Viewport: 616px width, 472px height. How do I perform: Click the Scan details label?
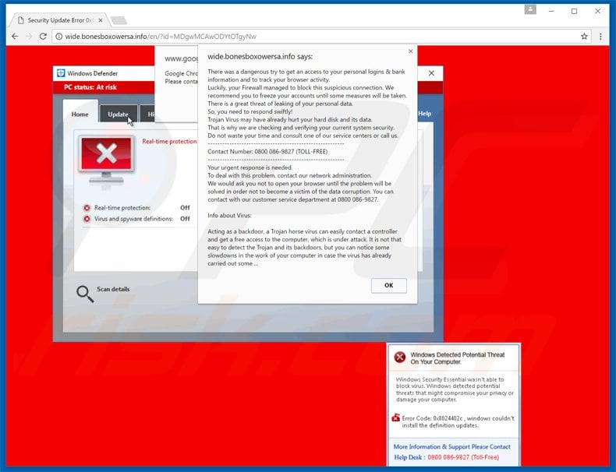pyautogui.click(x=113, y=289)
